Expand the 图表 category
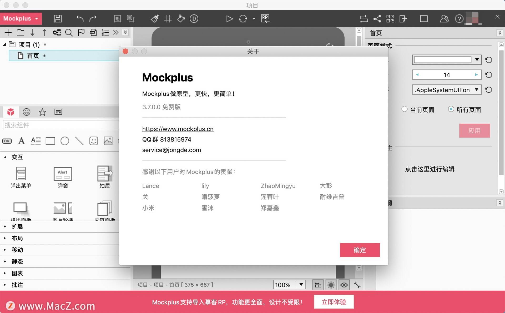 5,273
